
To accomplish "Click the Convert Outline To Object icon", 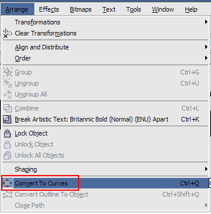I will click(8, 194).
